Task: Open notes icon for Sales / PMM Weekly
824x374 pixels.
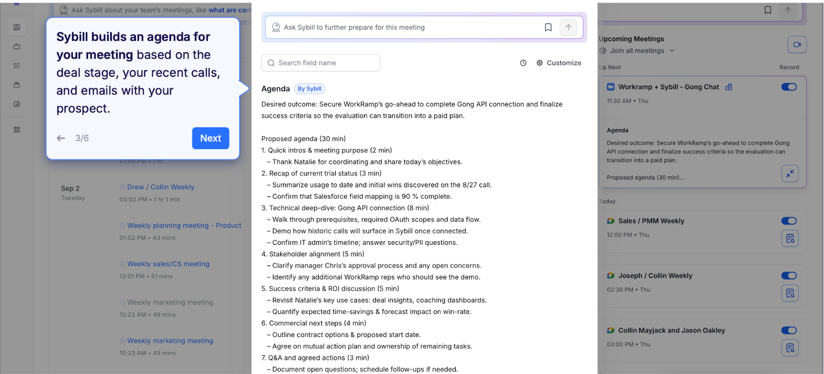Action: pyautogui.click(x=790, y=238)
